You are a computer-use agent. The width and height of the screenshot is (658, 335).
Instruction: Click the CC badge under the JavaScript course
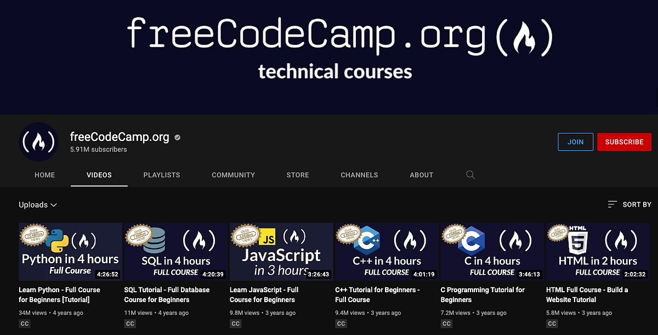[235, 323]
